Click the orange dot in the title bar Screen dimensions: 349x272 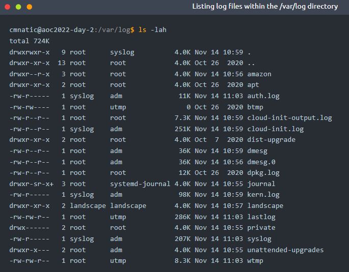click(29, 7)
